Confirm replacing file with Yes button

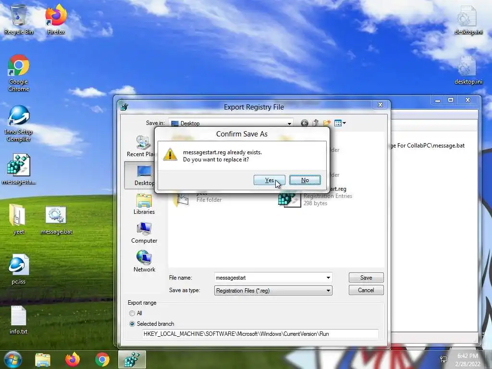[269, 180]
